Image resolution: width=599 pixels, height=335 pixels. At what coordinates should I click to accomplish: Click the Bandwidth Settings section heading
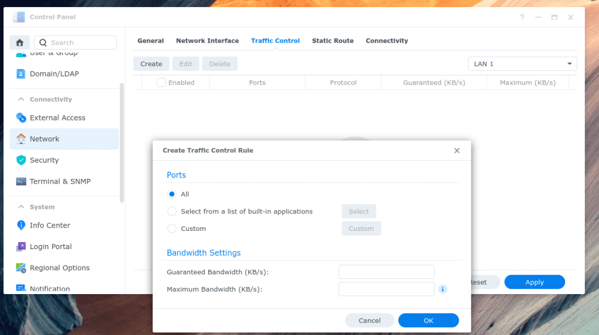[x=204, y=253]
